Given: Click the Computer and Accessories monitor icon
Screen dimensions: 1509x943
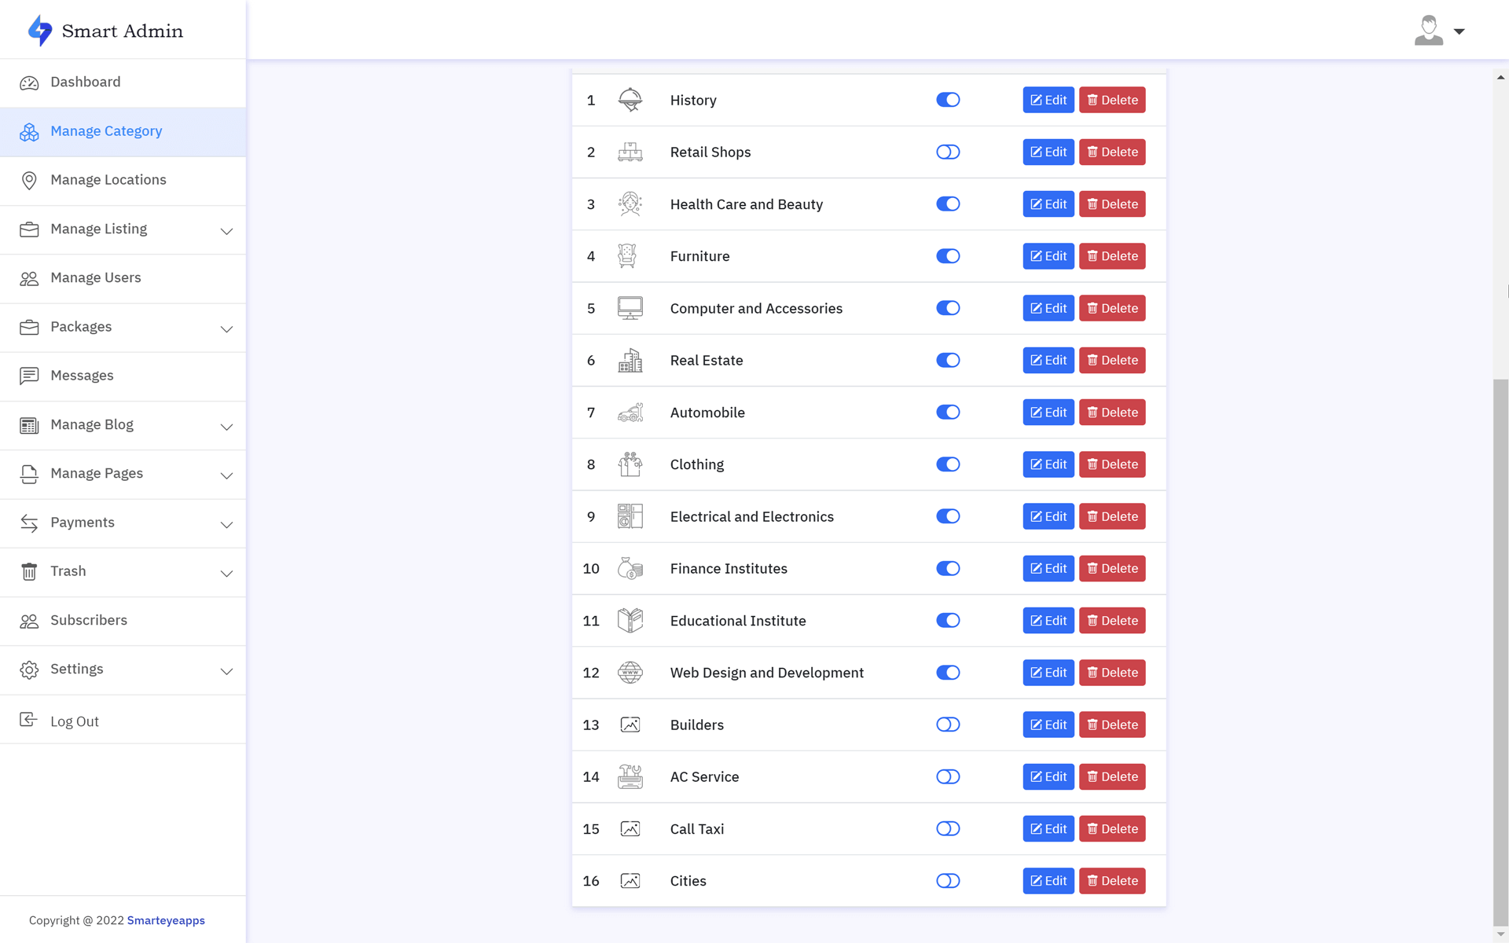Looking at the screenshot, I should 630,308.
